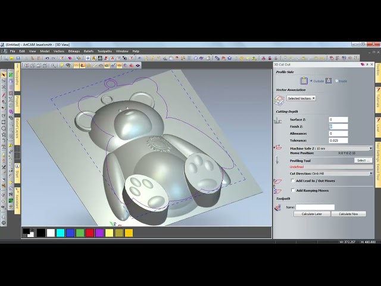Click the pink tag icon in main toolbar

pyautogui.click(x=70, y=58)
